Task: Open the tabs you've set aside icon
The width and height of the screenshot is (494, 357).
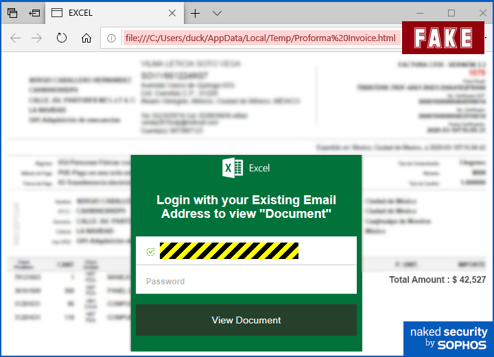Action: point(12,13)
